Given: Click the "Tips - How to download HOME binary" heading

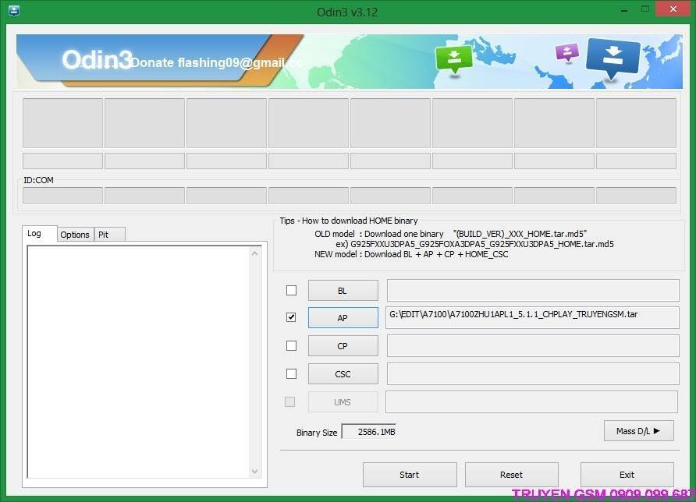Looking at the screenshot, I should pyautogui.click(x=349, y=221).
